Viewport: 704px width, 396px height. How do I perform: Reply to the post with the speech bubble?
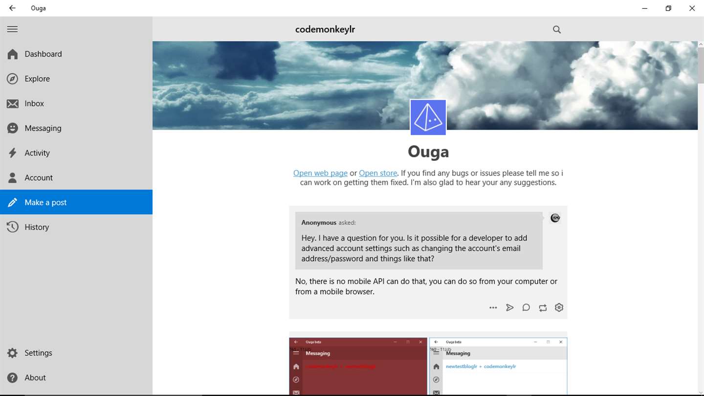click(526, 308)
